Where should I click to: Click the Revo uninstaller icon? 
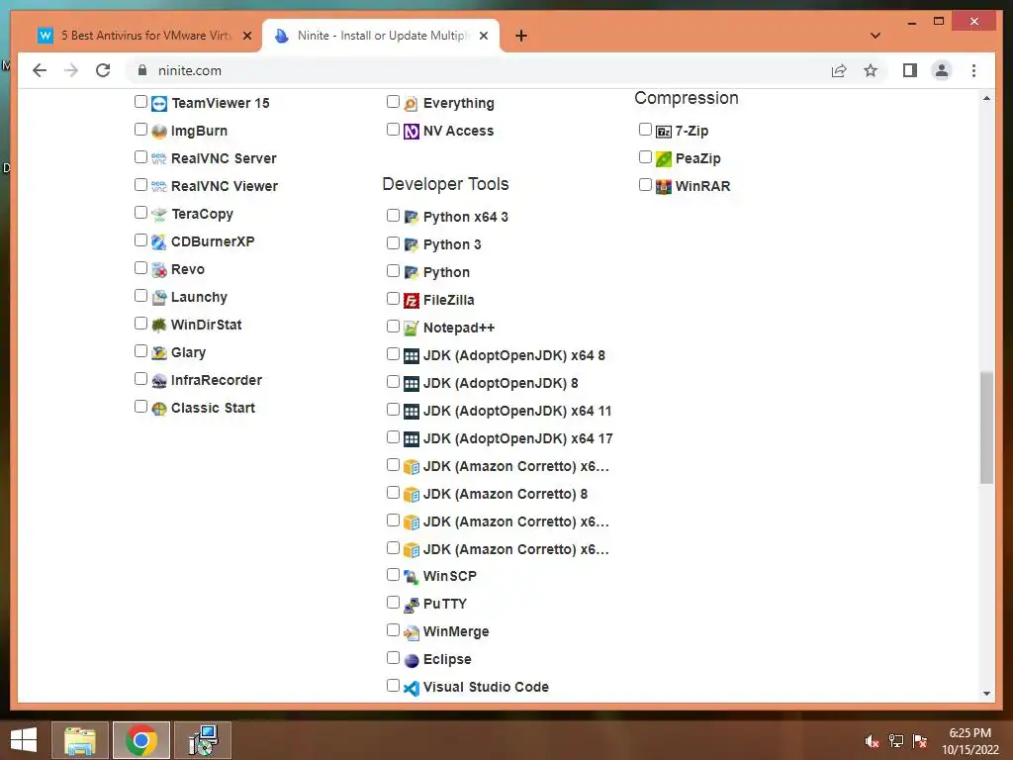159,270
